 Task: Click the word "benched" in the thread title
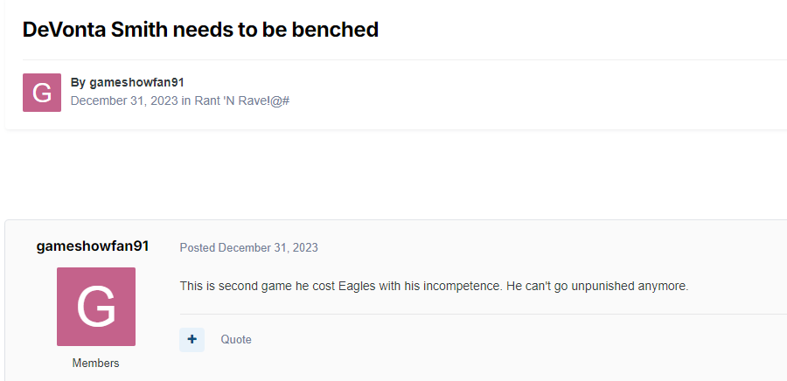(x=337, y=29)
